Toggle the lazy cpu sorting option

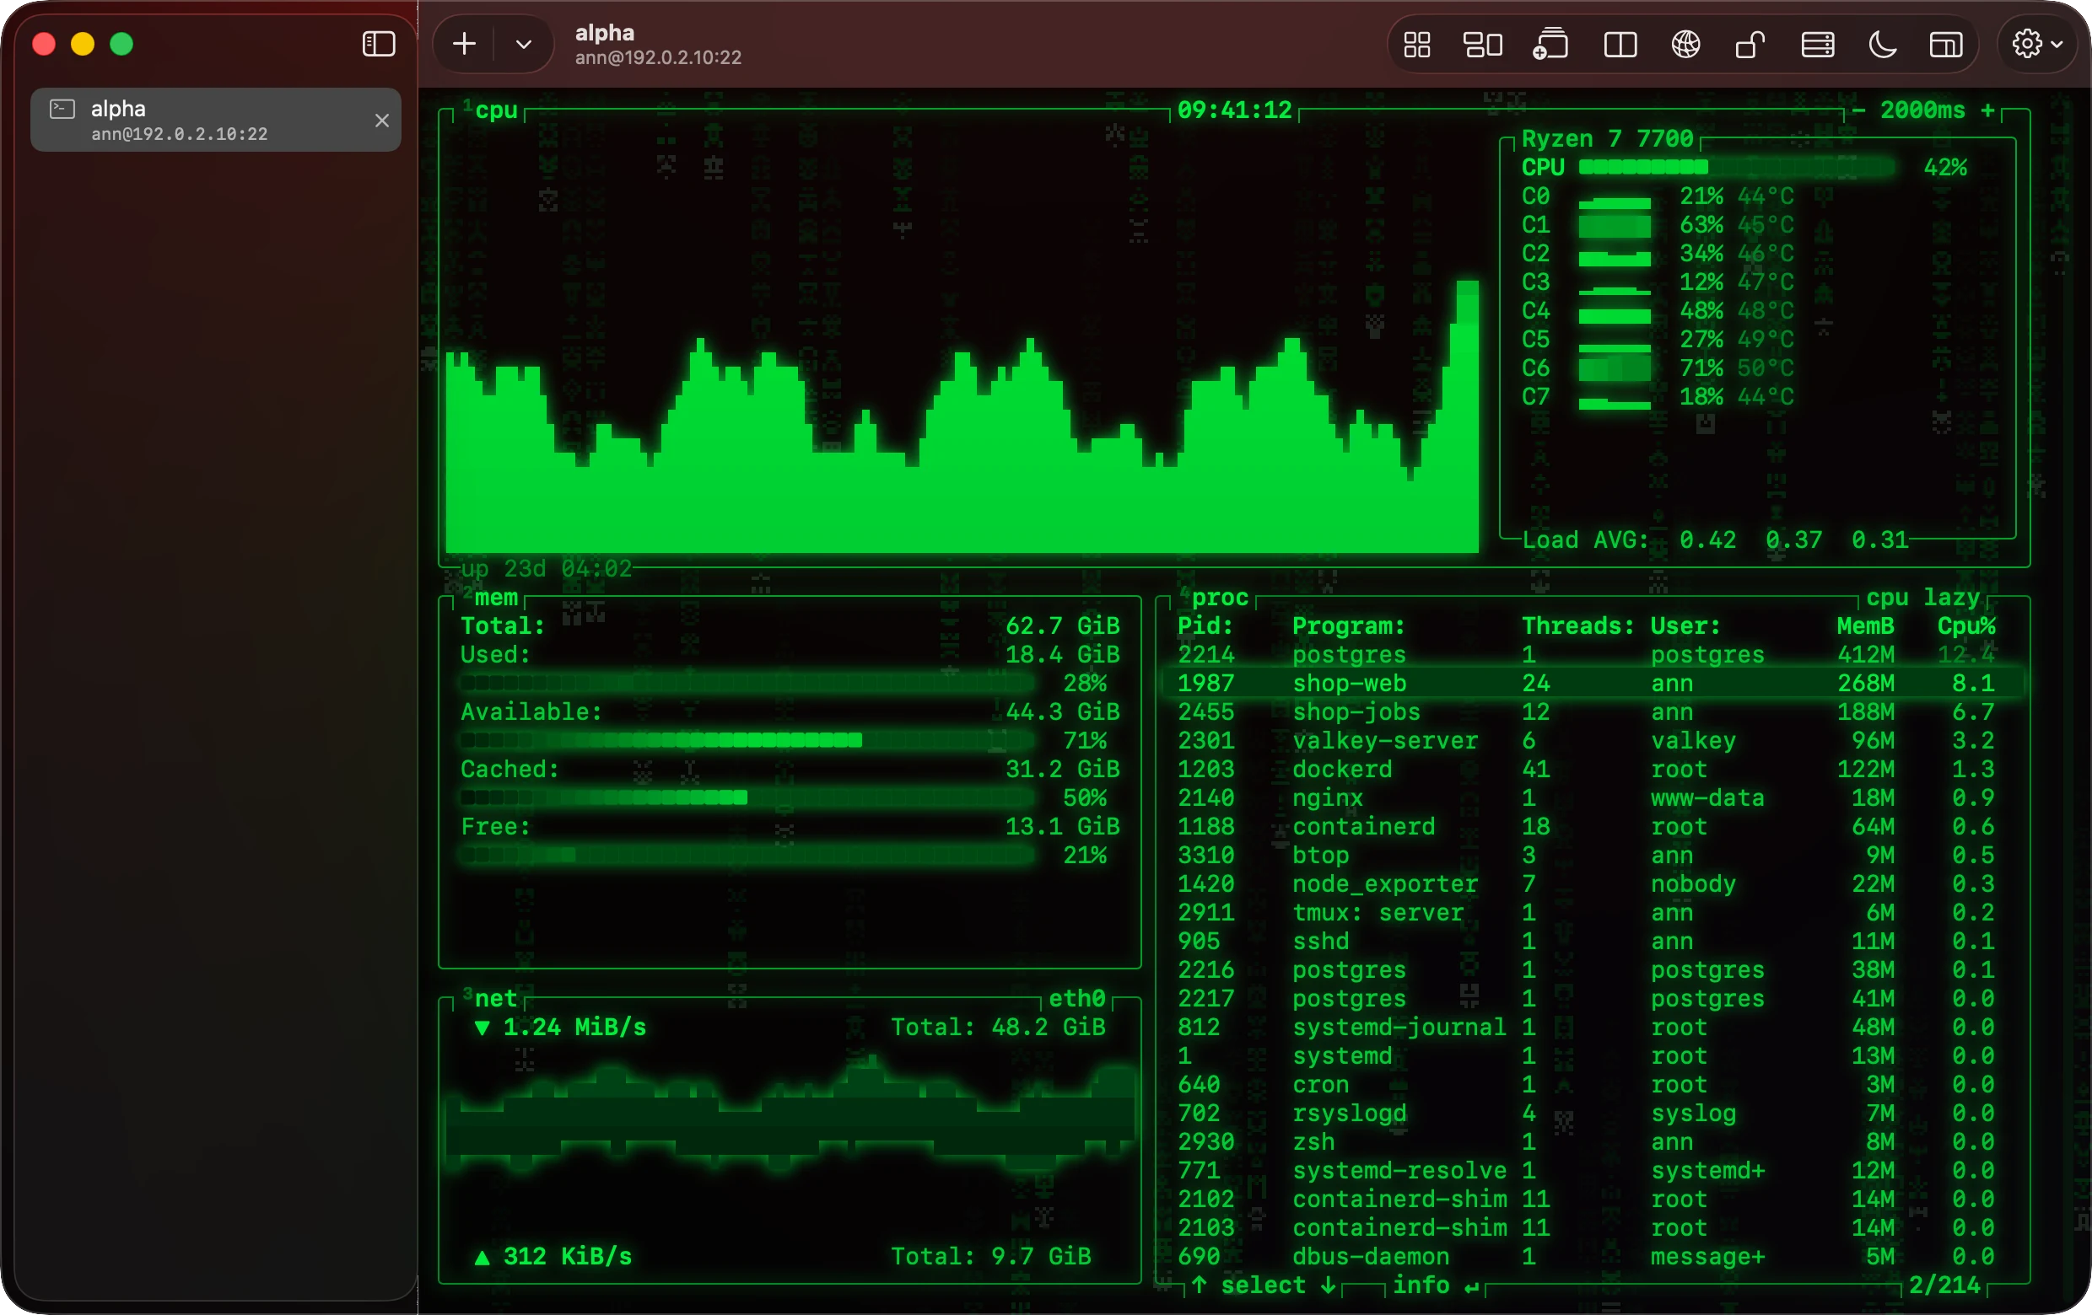pyautogui.click(x=1951, y=597)
